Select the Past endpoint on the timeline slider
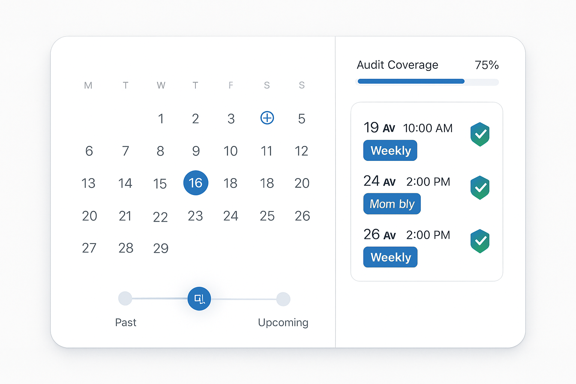This screenshot has width=576, height=384. [x=125, y=298]
